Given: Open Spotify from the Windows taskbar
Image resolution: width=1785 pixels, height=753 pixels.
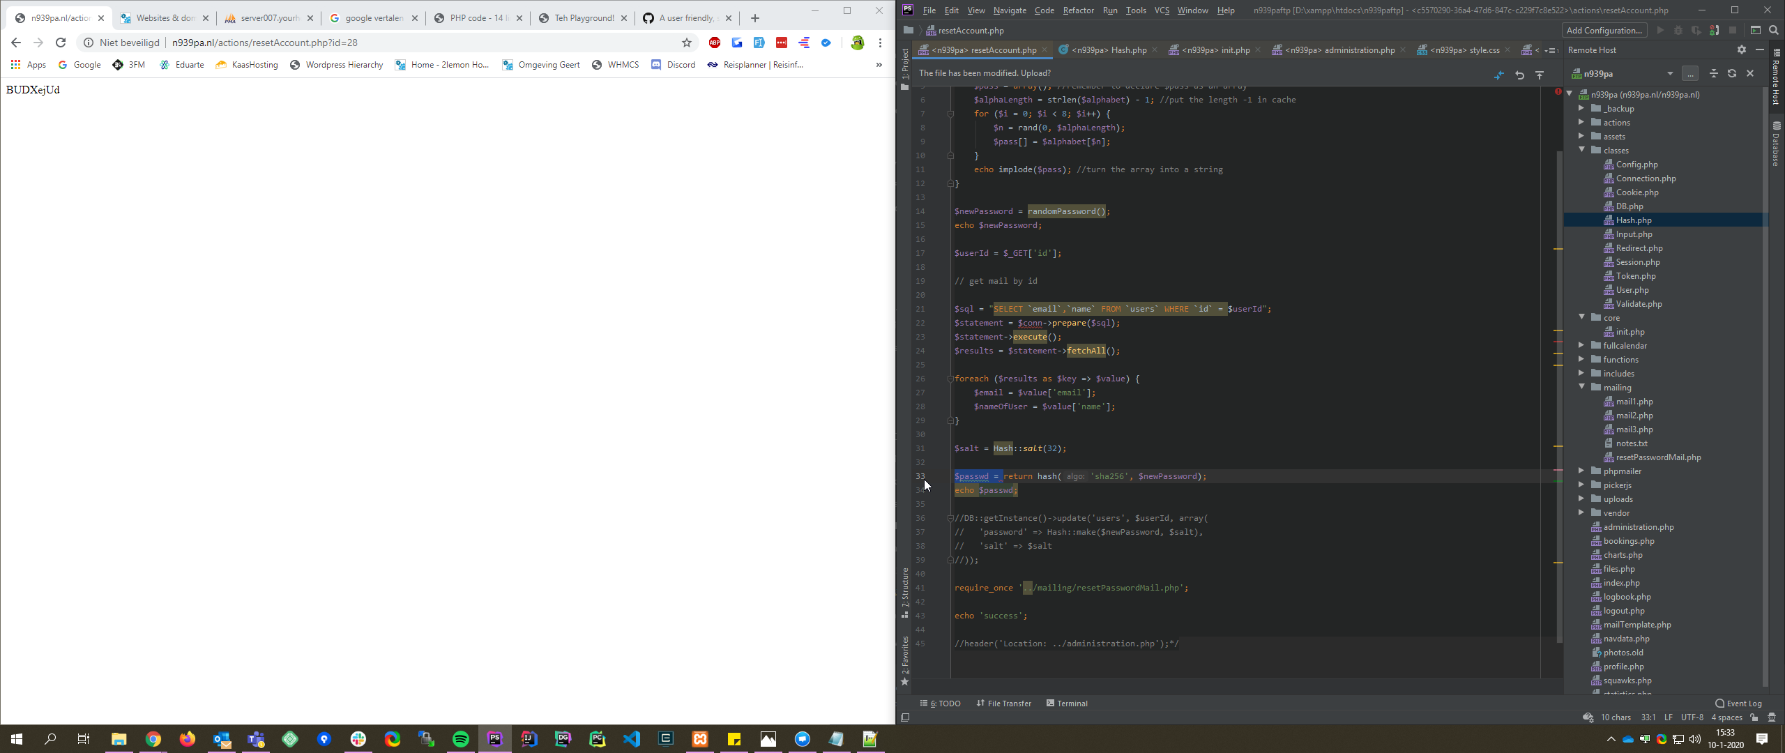Looking at the screenshot, I should click(461, 739).
